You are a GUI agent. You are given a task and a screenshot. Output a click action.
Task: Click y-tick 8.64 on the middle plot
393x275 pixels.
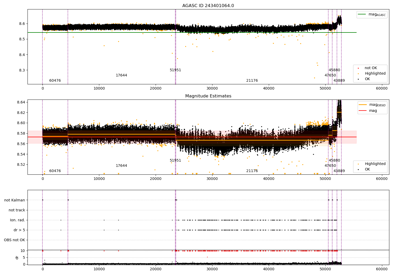pos(21,102)
